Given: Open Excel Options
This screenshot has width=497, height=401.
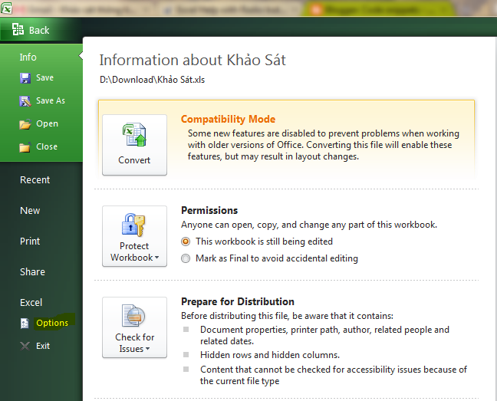Looking at the screenshot, I should (x=52, y=323).
